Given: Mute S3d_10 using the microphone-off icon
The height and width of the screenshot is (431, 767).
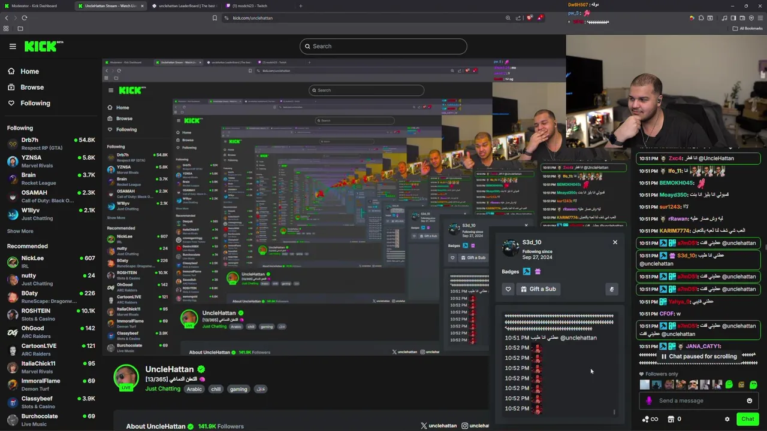Looking at the screenshot, I should pyautogui.click(x=612, y=289).
